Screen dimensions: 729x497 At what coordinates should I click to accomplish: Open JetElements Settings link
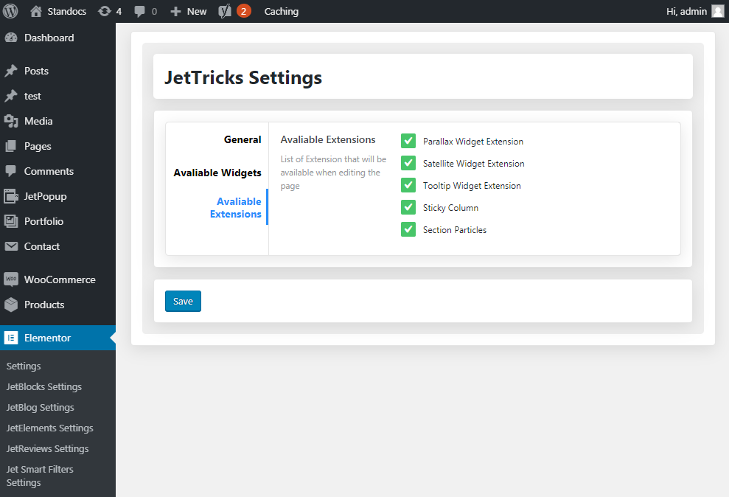[x=49, y=428]
